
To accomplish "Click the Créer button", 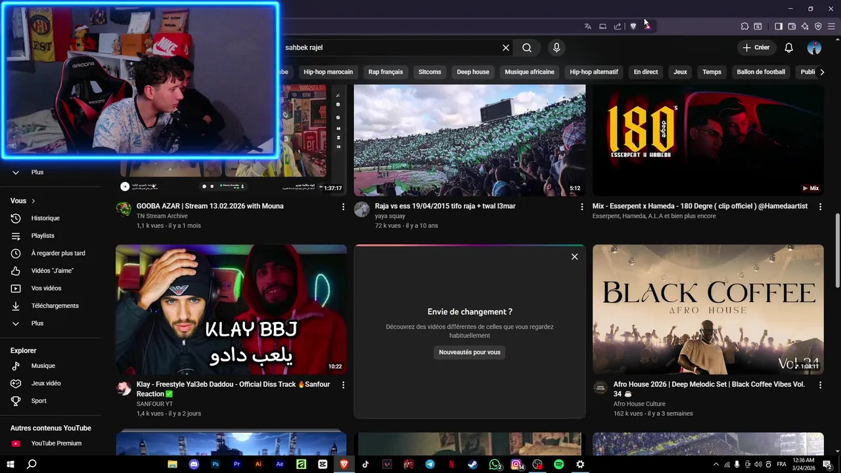I will (756, 47).
